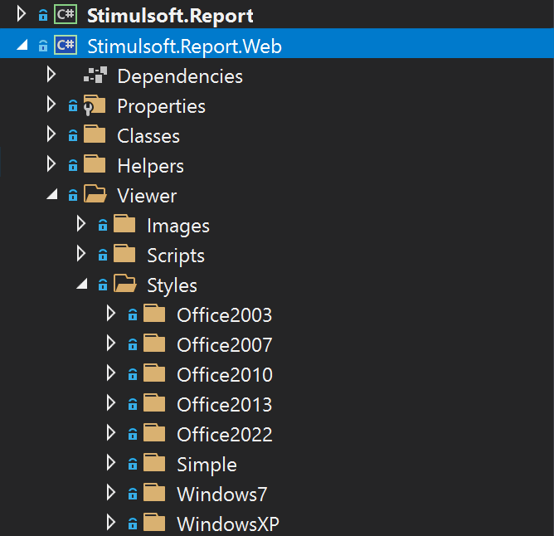Click the Office2007 folder icon
Image resolution: width=554 pixels, height=536 pixels.
pos(154,343)
